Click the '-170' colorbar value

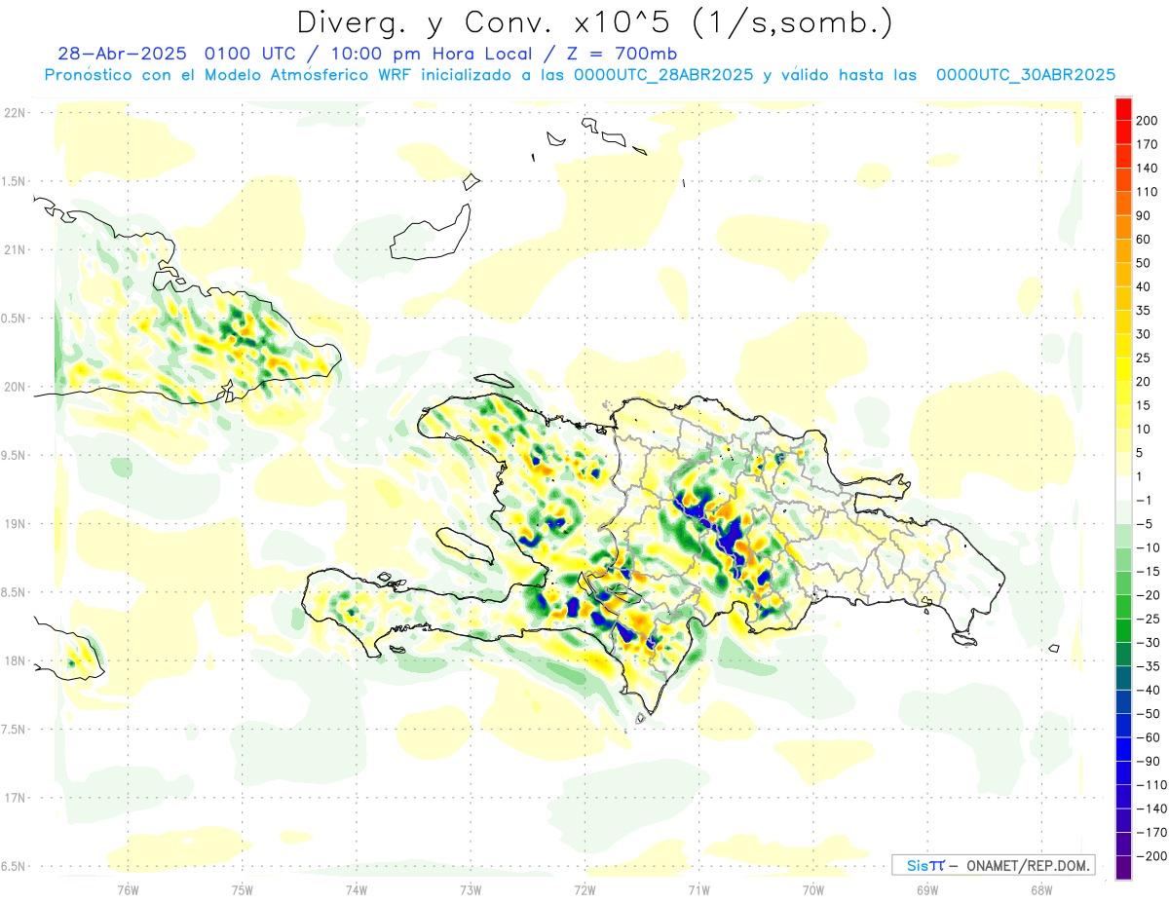pyautogui.click(x=1151, y=833)
